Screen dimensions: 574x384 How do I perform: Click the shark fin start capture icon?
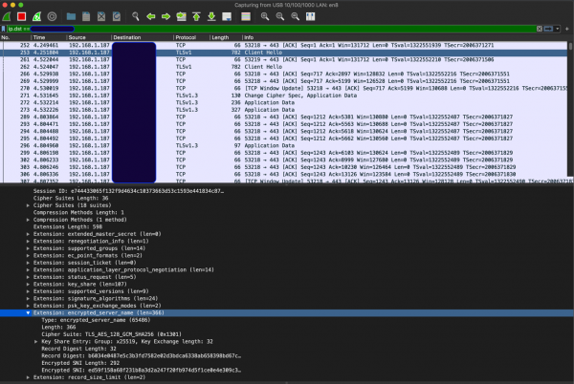8,16
